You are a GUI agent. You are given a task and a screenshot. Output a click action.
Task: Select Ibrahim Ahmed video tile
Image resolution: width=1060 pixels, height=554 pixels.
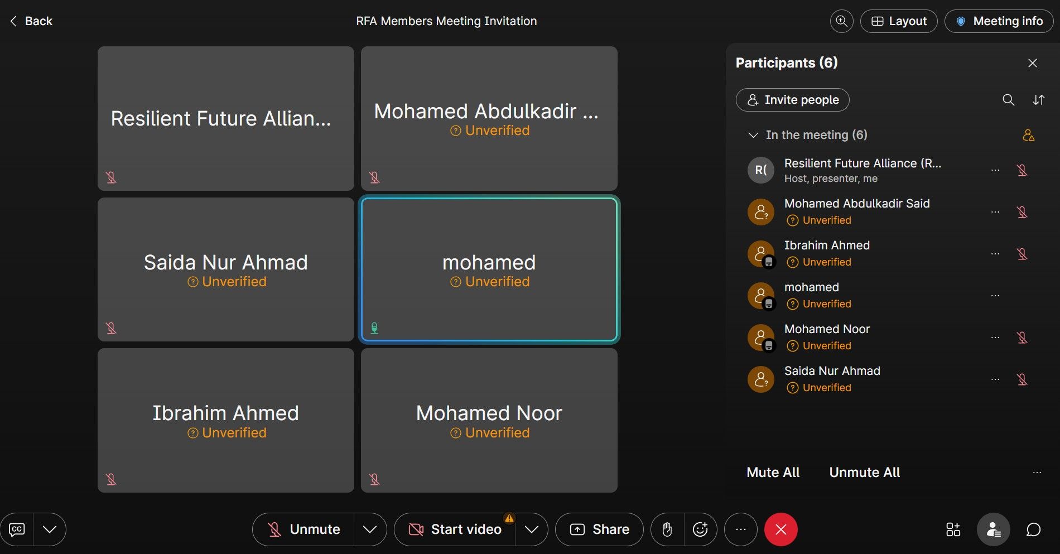226,421
